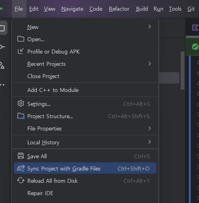Open the Commit tool window icon
Image resolution: width=199 pixels, height=203 pixels.
2,47
